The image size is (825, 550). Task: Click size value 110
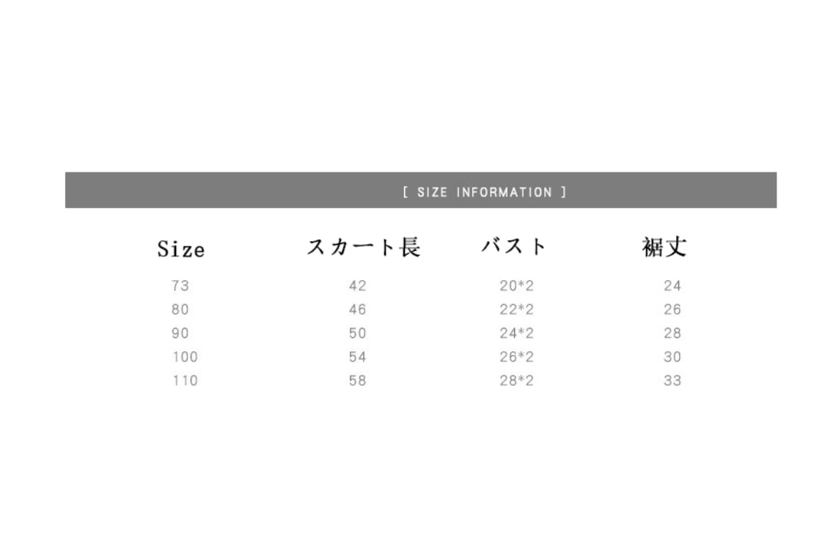point(185,381)
